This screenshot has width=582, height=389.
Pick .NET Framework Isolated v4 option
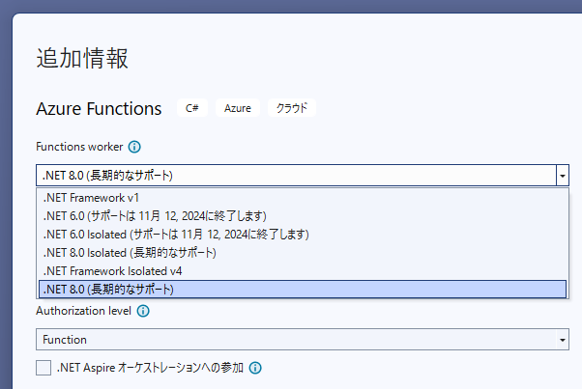(303, 271)
